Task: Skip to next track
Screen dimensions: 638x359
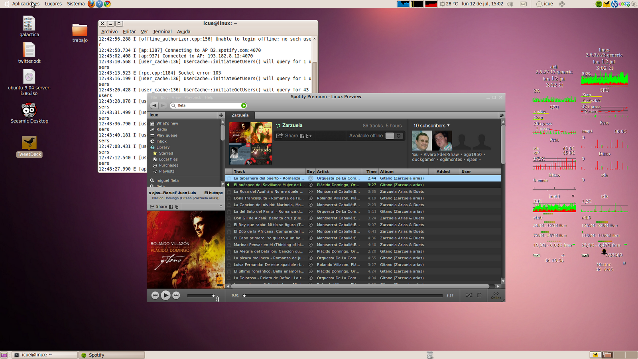Action: coord(176,295)
